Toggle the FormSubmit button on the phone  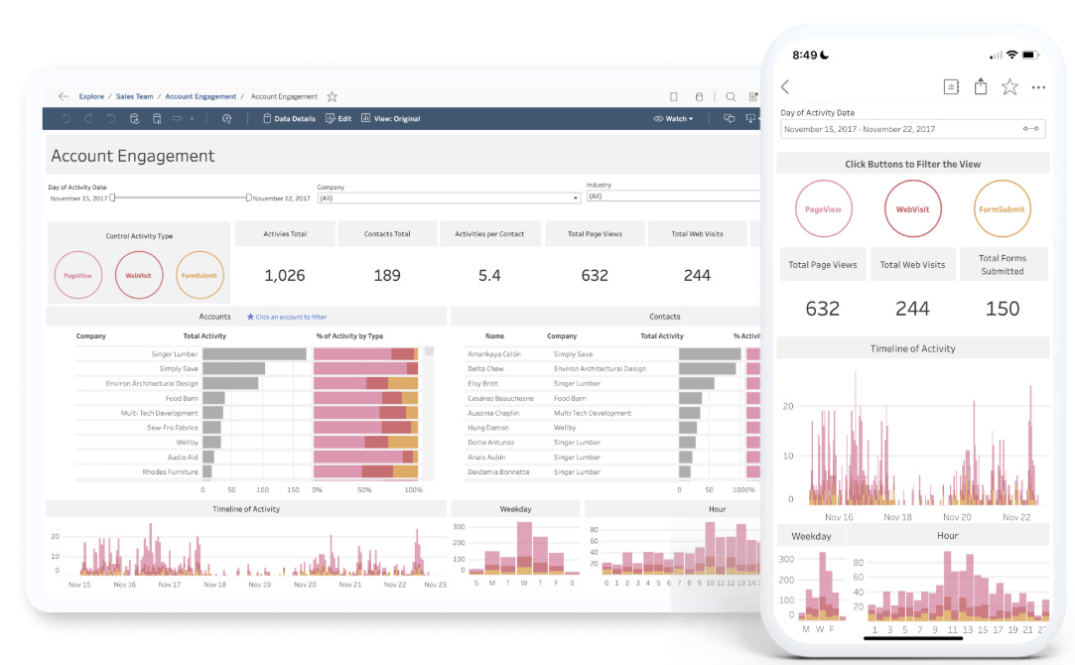(x=1002, y=209)
